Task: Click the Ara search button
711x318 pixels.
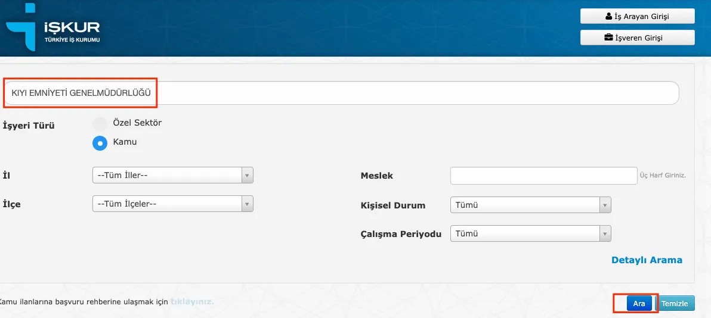Action: point(639,304)
